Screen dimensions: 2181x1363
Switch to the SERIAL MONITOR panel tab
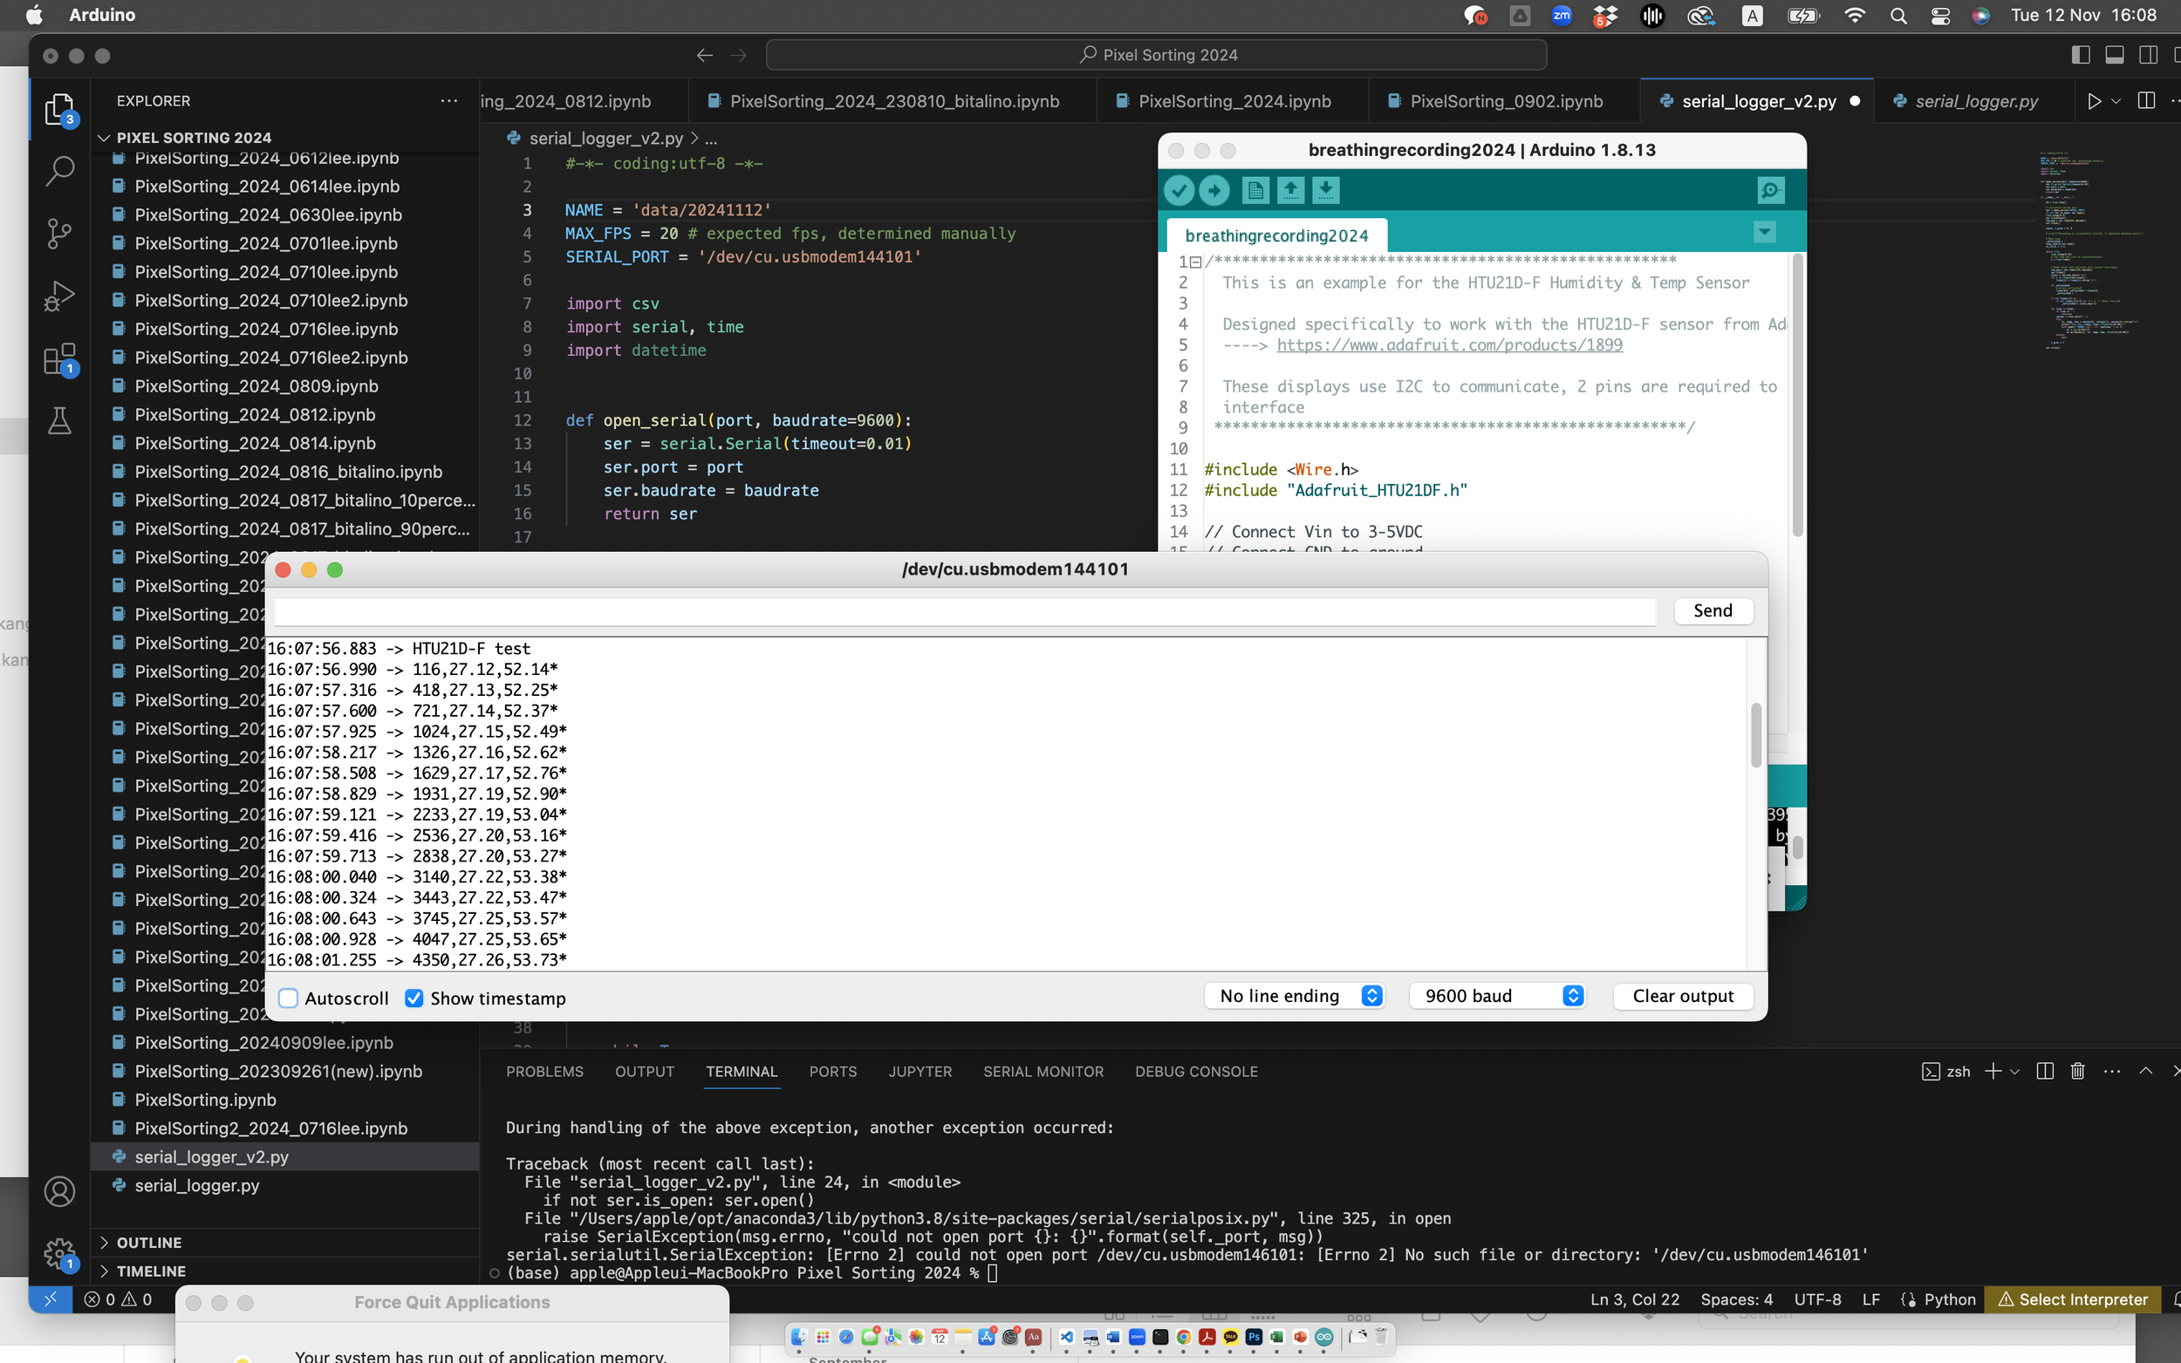pos(1043,1071)
